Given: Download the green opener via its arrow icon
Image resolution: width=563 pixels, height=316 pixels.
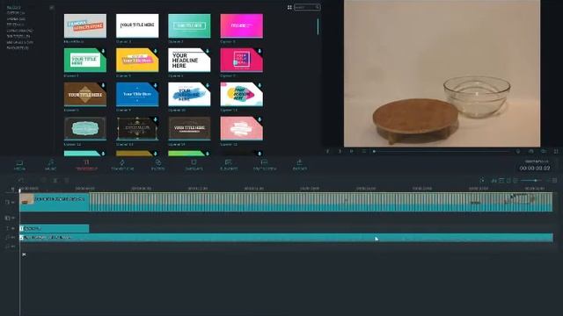Looking at the screenshot, I should pyautogui.click(x=103, y=51).
